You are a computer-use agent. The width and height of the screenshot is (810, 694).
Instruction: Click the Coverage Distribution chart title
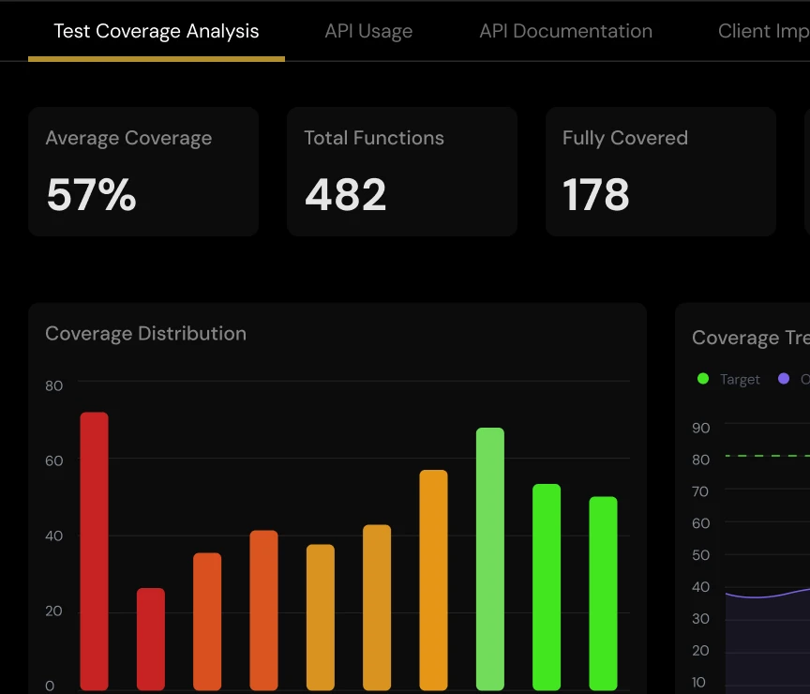tap(145, 333)
